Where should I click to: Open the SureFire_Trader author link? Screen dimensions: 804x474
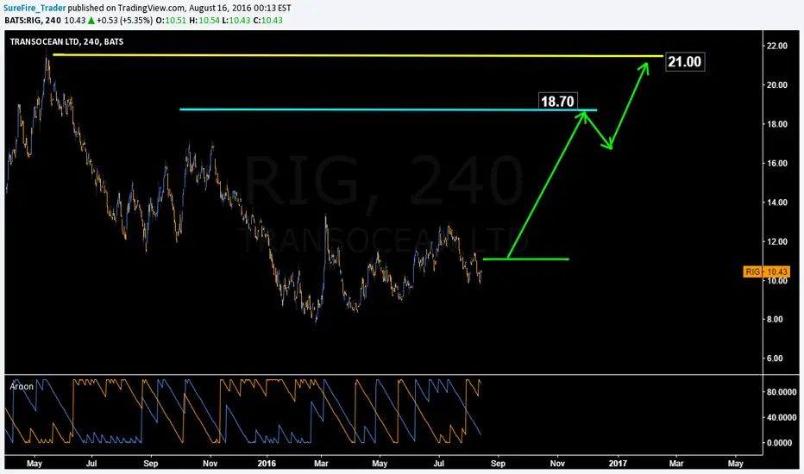[35, 8]
